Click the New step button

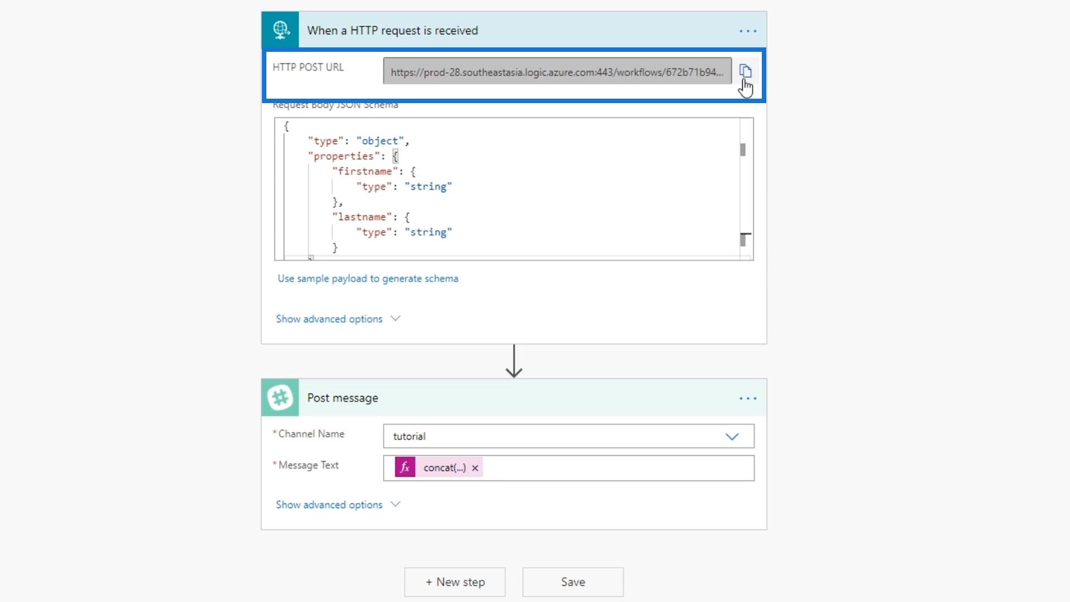tap(455, 582)
